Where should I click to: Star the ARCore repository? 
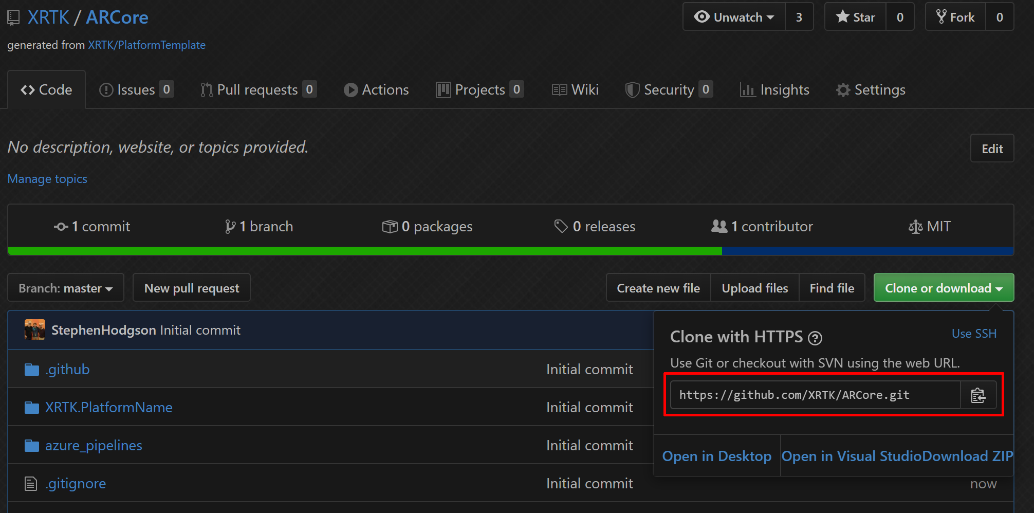[855, 17]
